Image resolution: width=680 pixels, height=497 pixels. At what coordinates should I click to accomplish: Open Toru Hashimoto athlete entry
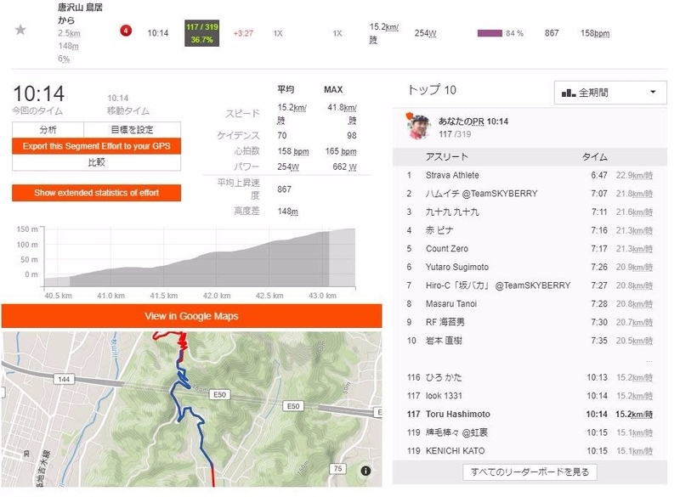coord(457,414)
